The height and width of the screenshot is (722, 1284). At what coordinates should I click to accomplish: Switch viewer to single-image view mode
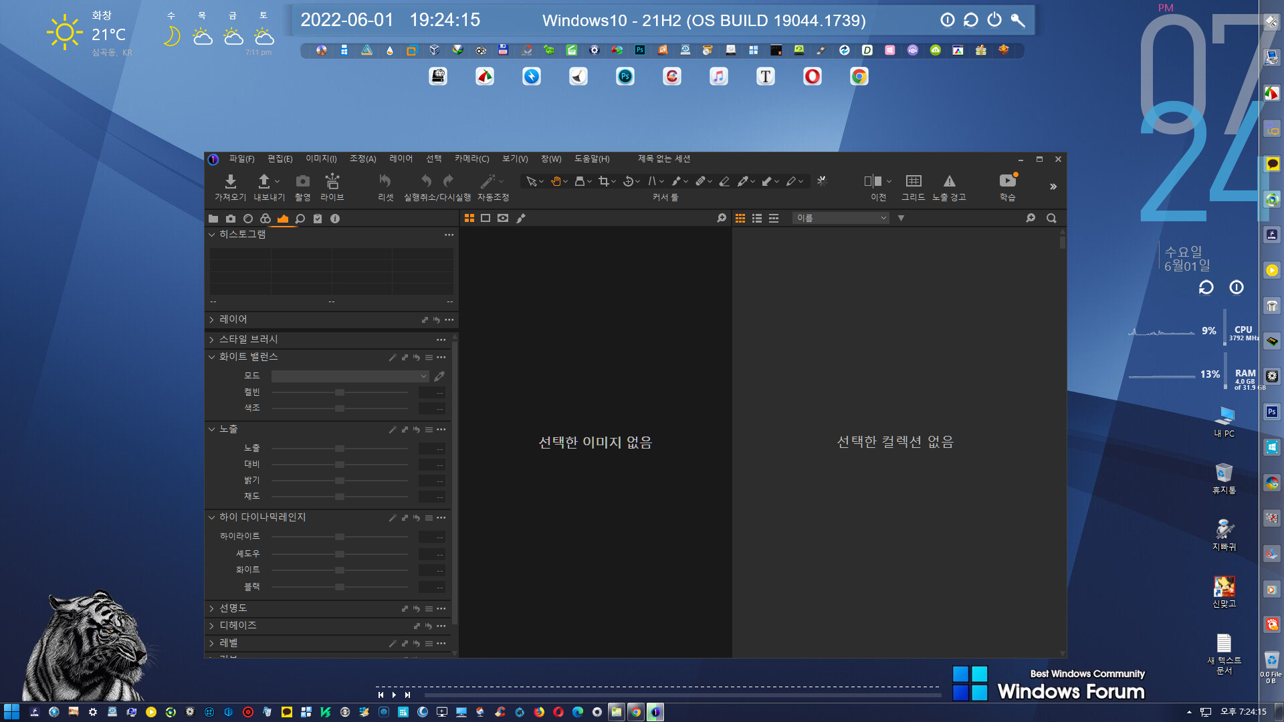click(486, 218)
